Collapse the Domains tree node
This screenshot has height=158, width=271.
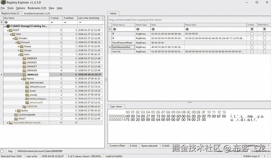click(13, 38)
